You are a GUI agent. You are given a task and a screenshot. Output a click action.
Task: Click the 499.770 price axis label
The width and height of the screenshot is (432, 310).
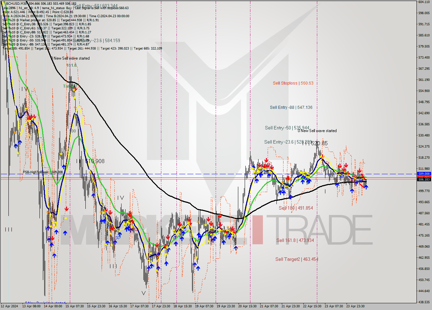tap(424, 191)
